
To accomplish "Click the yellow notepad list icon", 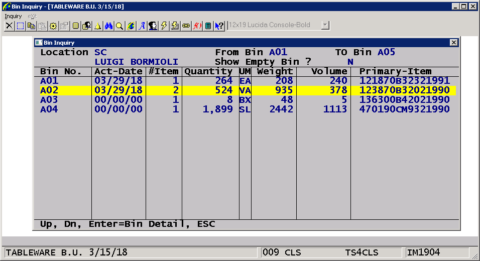I will click(x=75, y=26).
